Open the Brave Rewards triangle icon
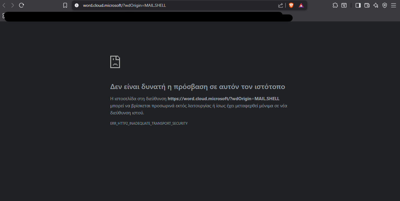400x201 pixels. point(301,5)
